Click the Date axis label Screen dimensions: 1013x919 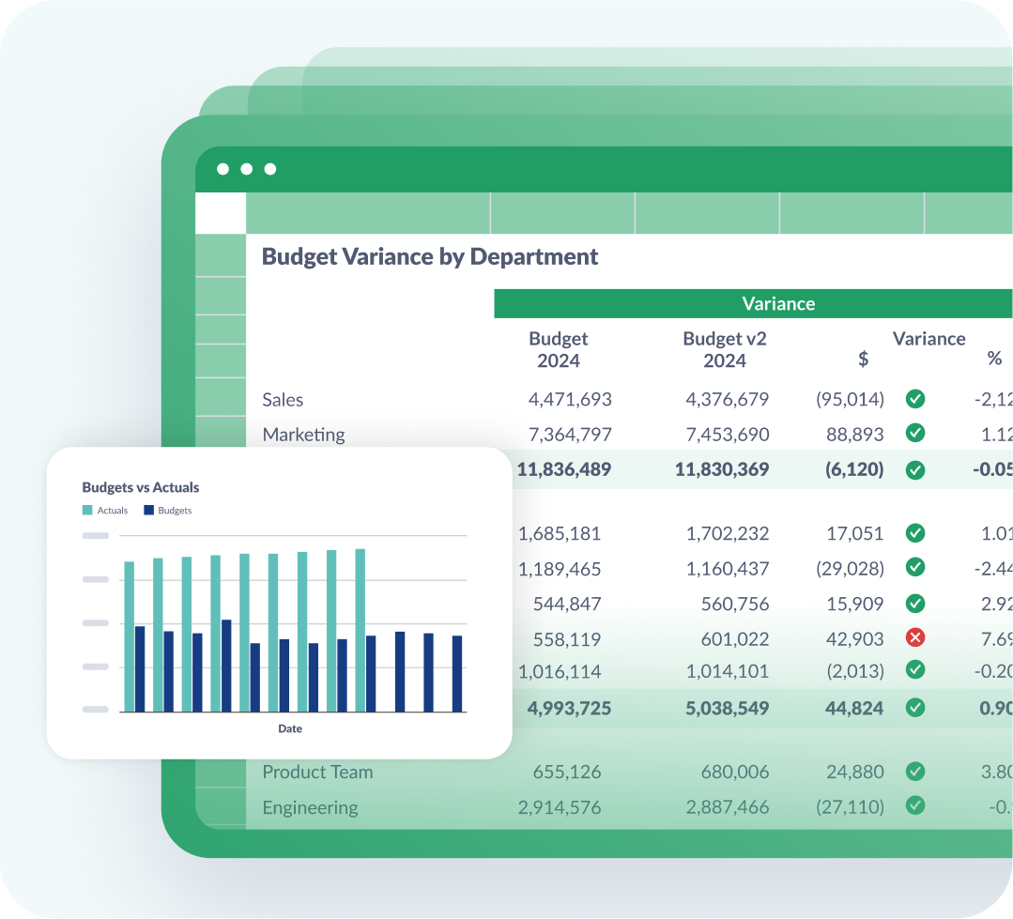click(x=290, y=728)
